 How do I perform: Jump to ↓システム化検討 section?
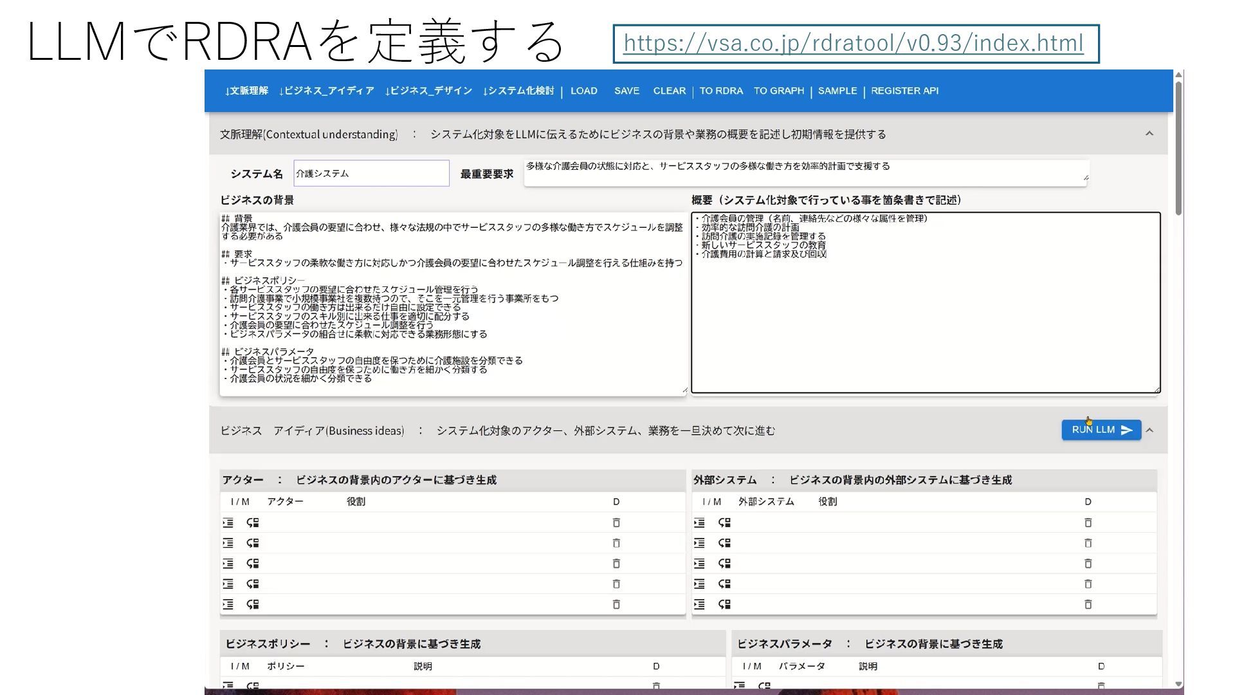pyautogui.click(x=518, y=91)
